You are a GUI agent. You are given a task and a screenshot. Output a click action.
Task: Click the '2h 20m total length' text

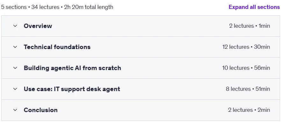[x=89, y=7]
